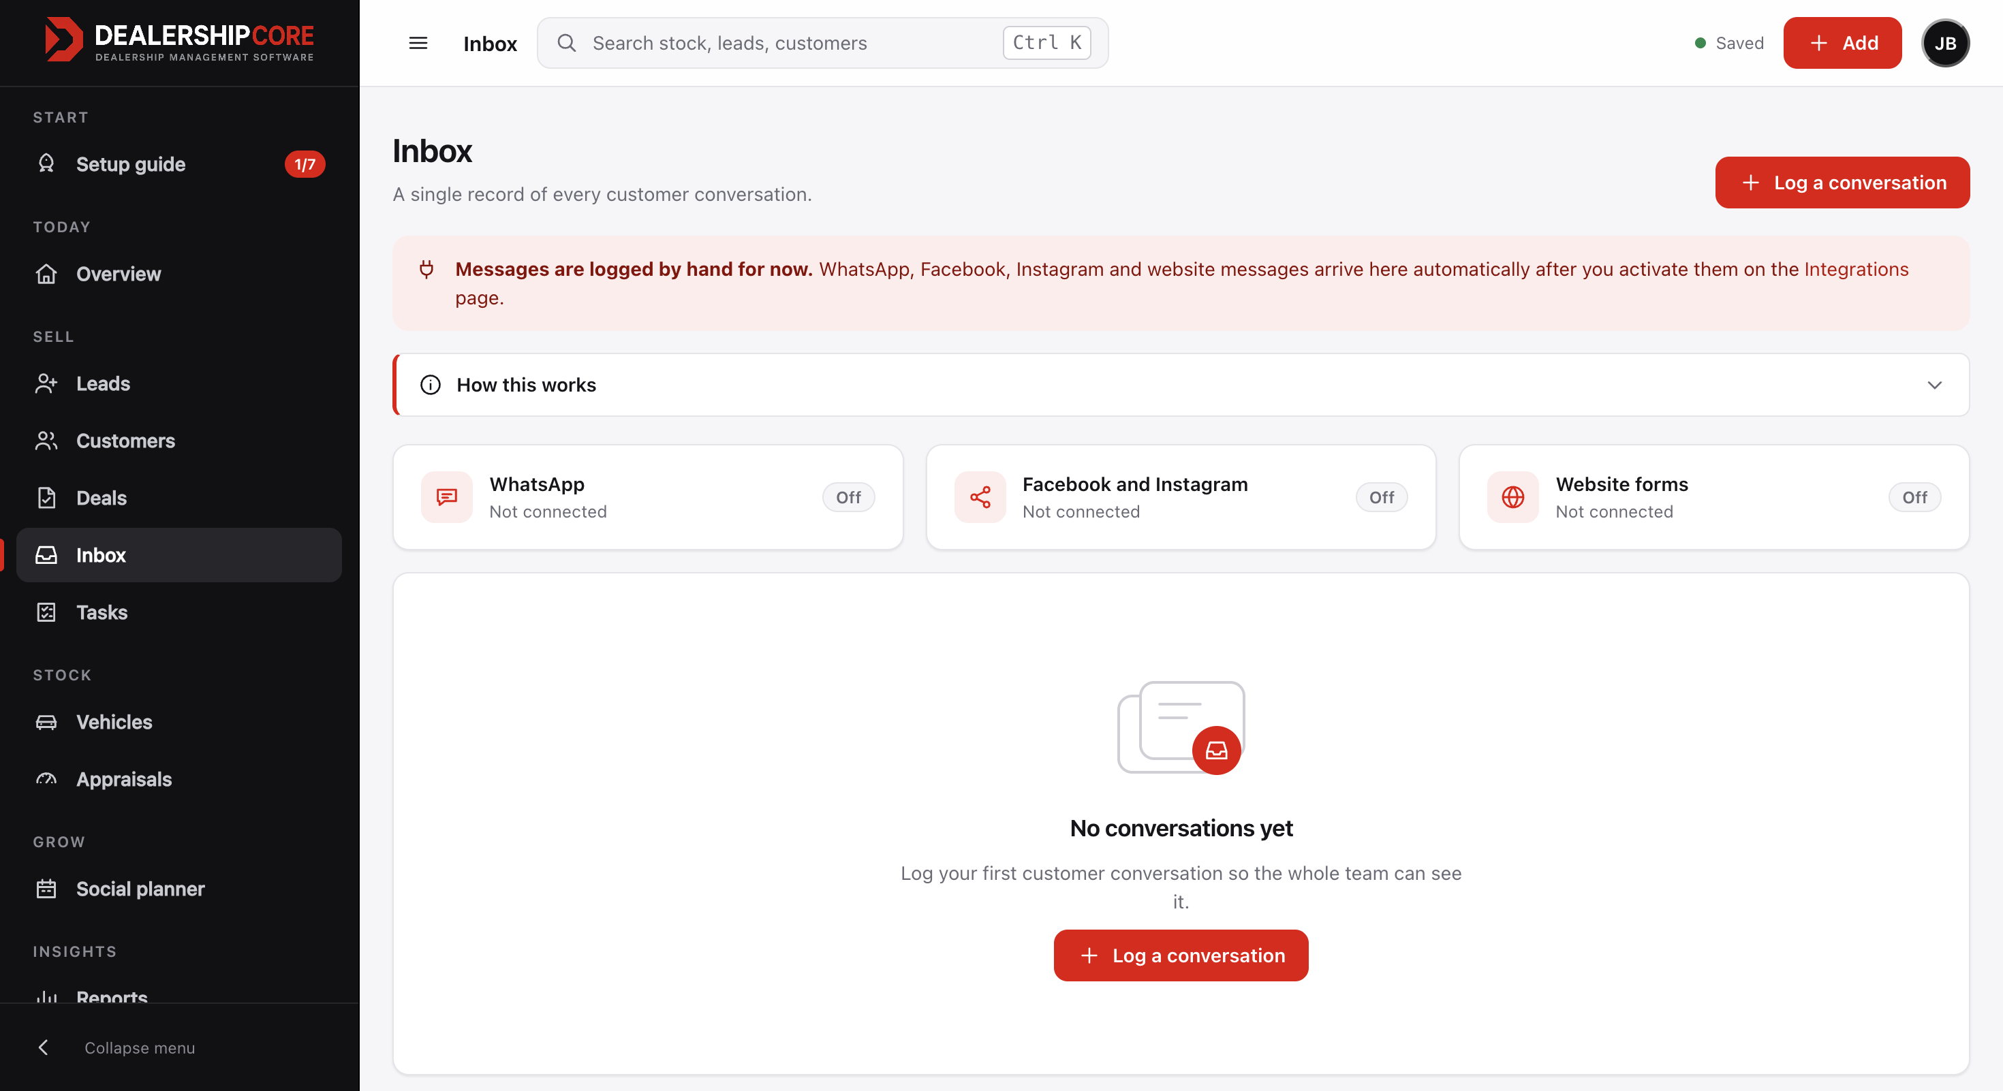The height and width of the screenshot is (1091, 2003).
Task: Open the Integrations page link
Action: (x=1855, y=269)
